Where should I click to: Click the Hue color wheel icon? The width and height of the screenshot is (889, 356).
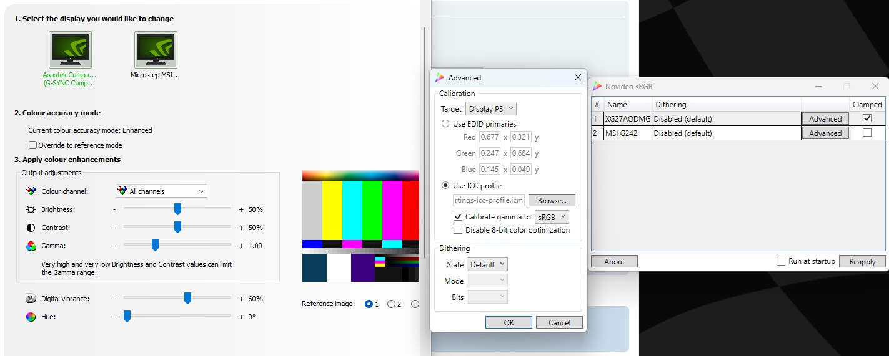(x=31, y=317)
